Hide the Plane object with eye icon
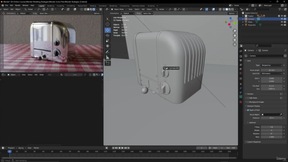Screen dimensions: 288x162 pos(282,22)
